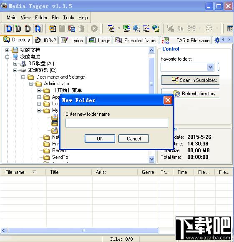Screen dimensions: 234x242
Task: Select the Administrator folder in tree
Action: (x=57, y=84)
